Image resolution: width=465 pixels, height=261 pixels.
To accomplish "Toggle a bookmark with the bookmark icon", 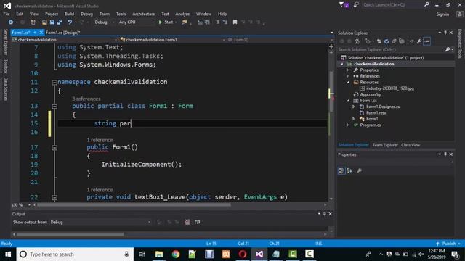I will click(235, 22).
